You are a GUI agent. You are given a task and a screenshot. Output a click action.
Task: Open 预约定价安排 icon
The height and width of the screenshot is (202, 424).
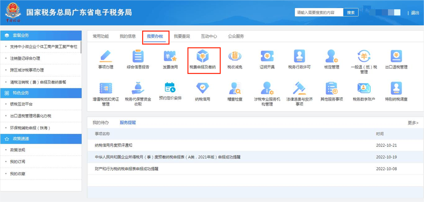pos(170,88)
